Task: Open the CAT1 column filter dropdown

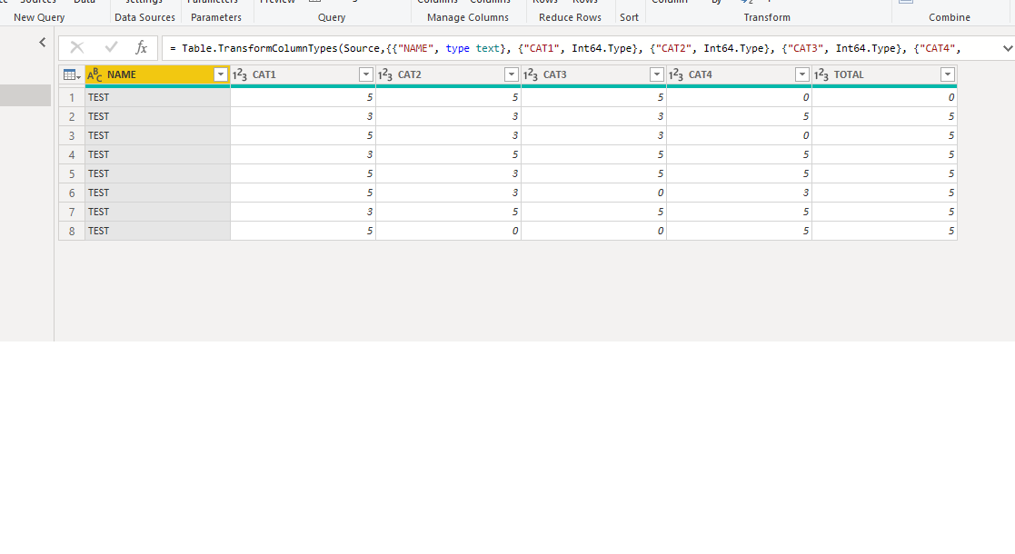Action: pyautogui.click(x=365, y=75)
